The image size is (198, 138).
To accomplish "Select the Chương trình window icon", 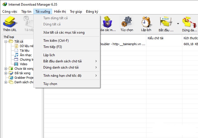I will tap(16, 60).
